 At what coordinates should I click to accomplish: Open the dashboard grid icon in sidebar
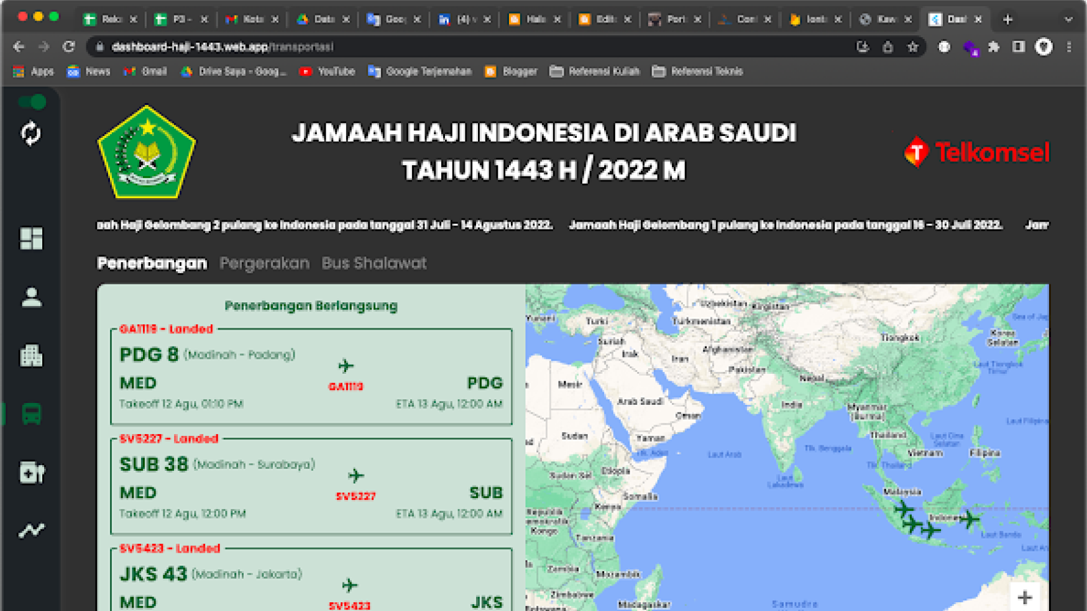pyautogui.click(x=31, y=237)
